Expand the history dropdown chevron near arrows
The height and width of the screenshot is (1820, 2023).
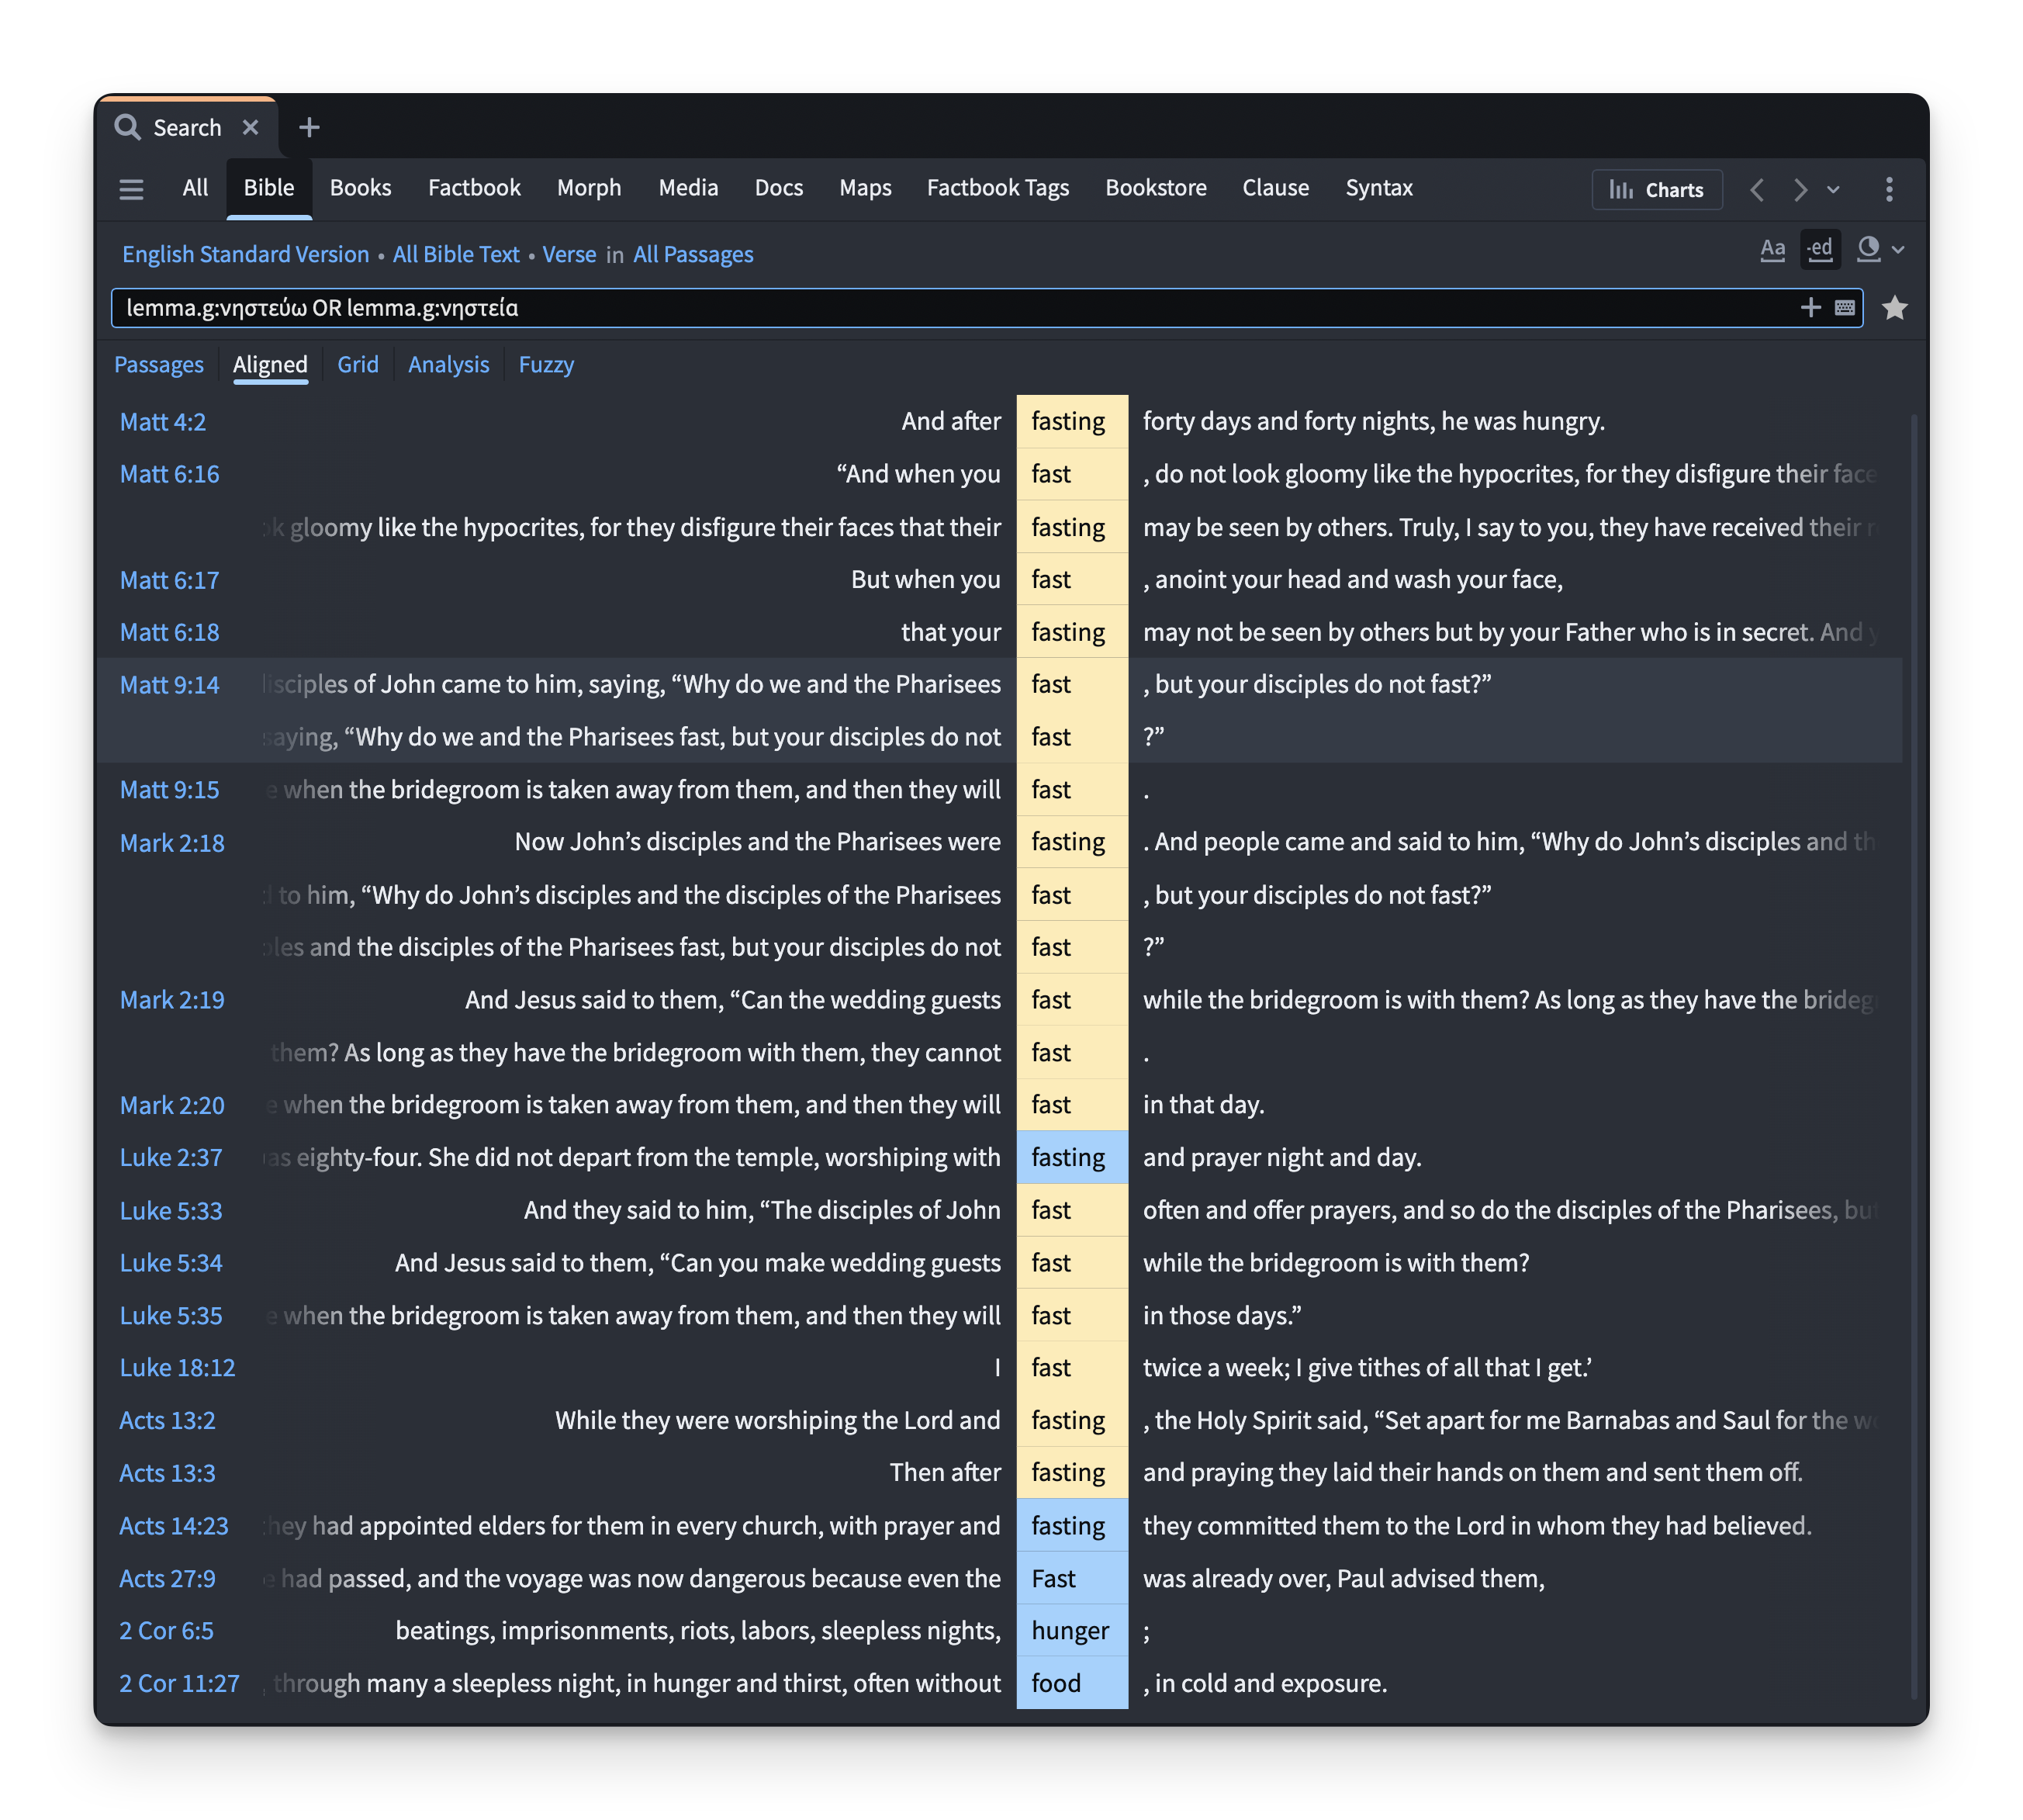(1833, 189)
